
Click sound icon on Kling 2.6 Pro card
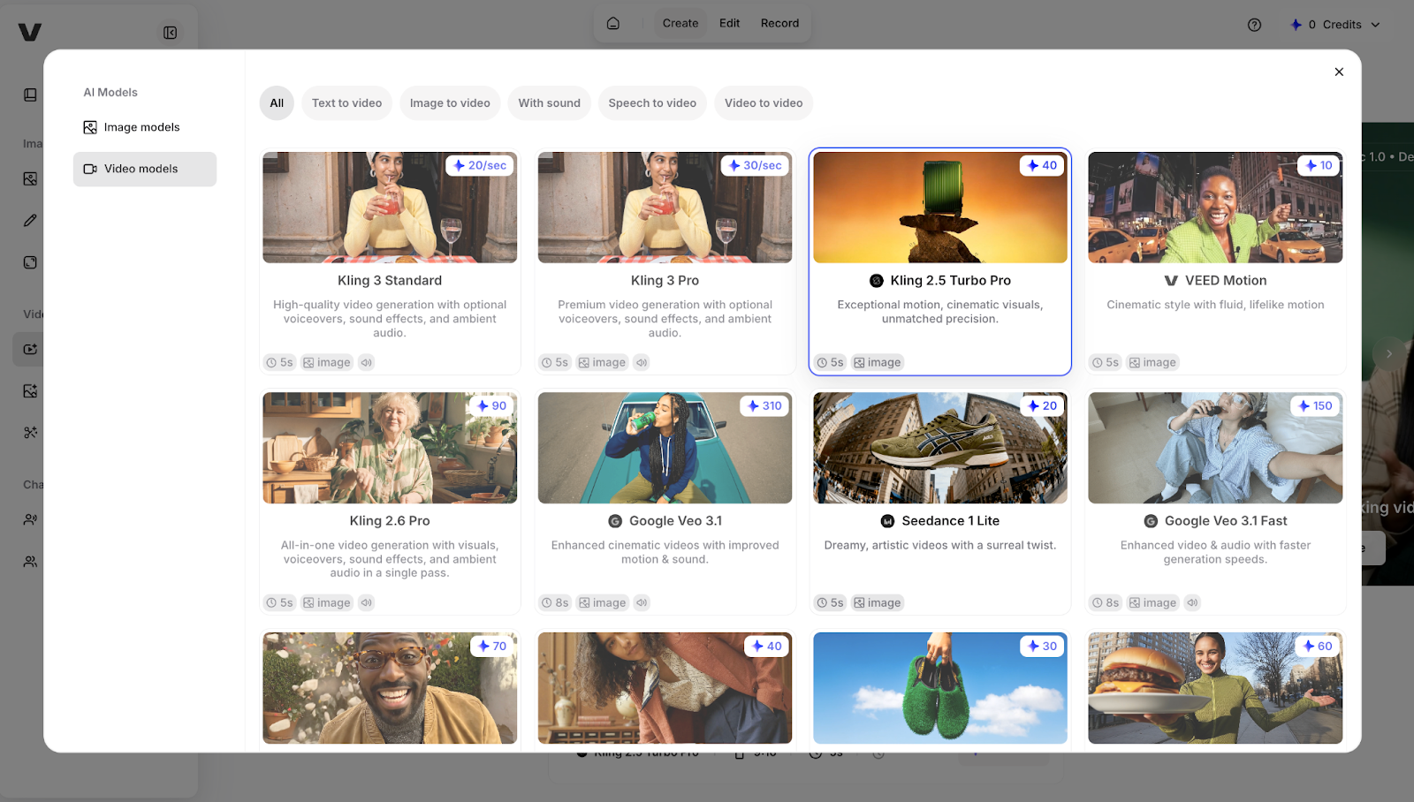coord(367,602)
